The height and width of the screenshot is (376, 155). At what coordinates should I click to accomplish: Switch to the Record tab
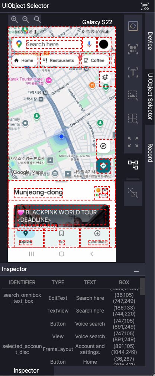150,153
